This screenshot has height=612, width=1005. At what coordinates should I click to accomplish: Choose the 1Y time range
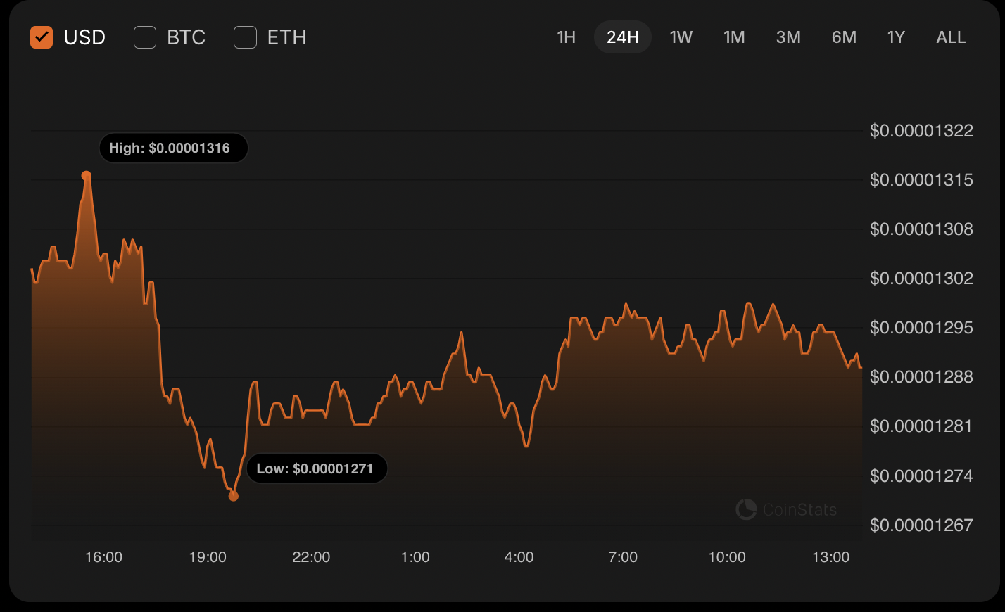896,37
